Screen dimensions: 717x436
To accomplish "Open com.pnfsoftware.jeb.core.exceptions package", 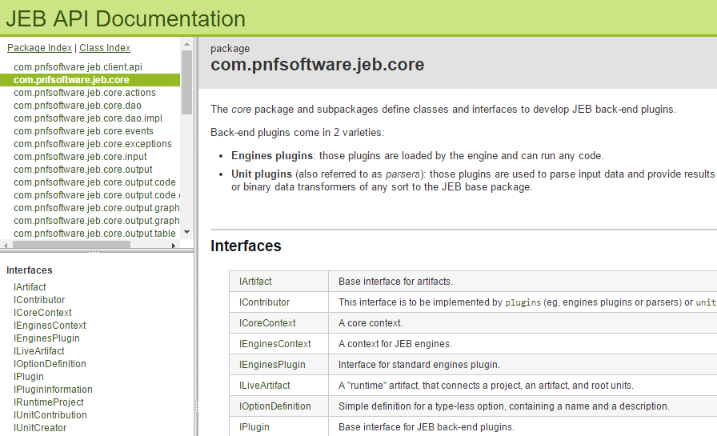I will (x=93, y=144).
